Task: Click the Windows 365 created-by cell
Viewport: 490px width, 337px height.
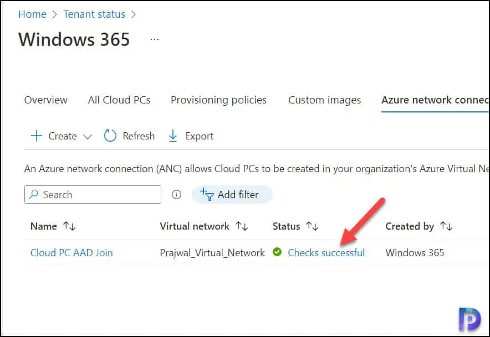Action: click(x=415, y=252)
